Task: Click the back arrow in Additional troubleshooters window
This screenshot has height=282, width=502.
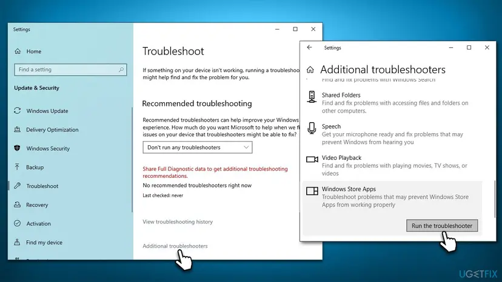Action: (x=309, y=47)
